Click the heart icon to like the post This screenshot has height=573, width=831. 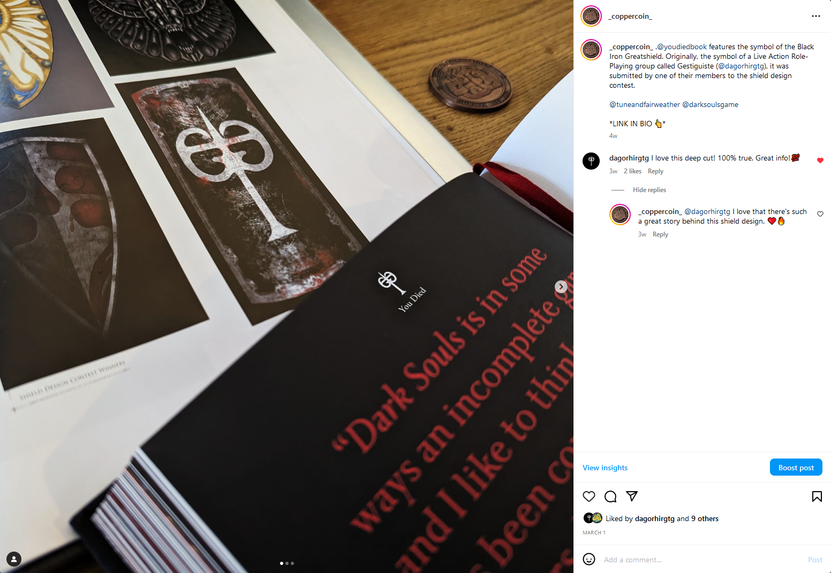[589, 496]
